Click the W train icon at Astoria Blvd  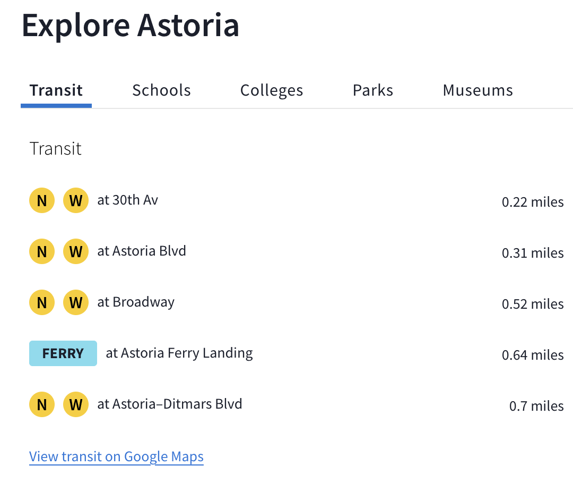[76, 251]
